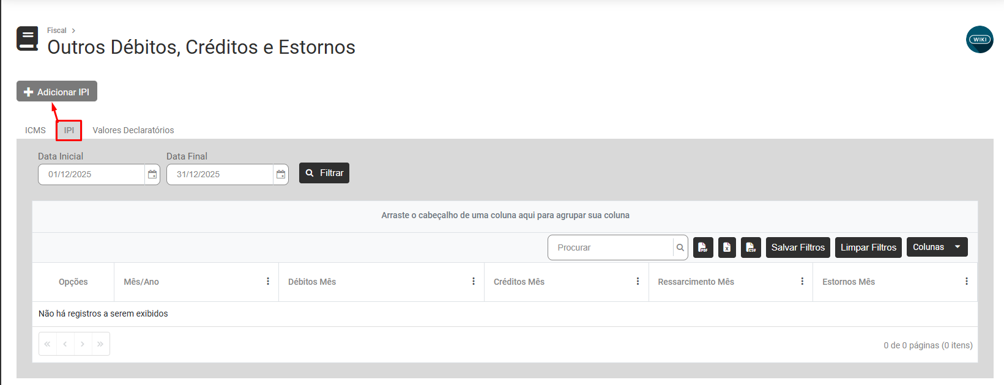The image size is (1004, 385).
Task: Click the Procurar search field
Action: (x=611, y=248)
